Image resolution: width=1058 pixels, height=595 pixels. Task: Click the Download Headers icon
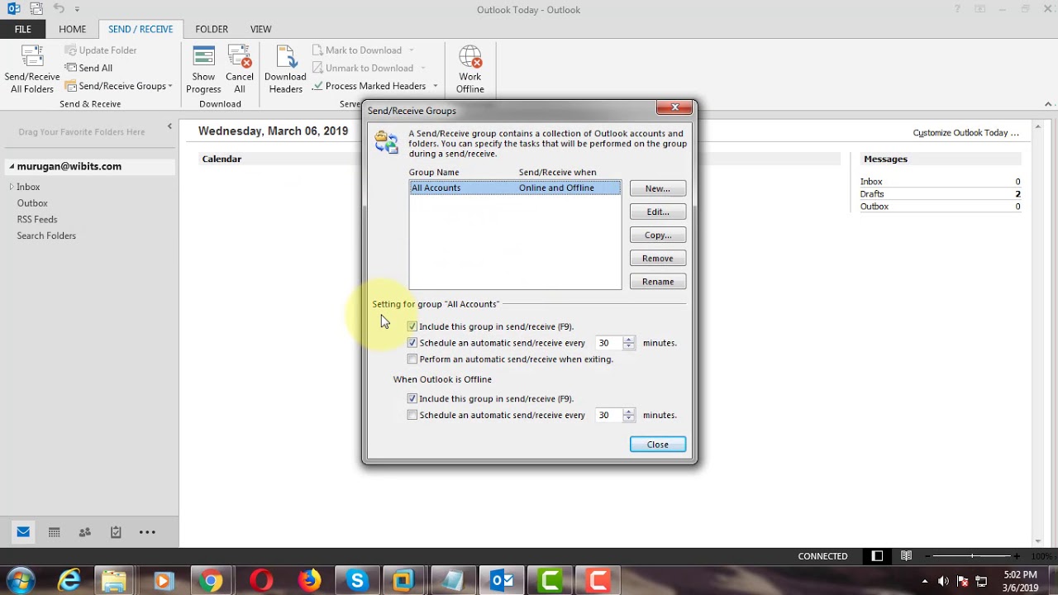coord(285,69)
